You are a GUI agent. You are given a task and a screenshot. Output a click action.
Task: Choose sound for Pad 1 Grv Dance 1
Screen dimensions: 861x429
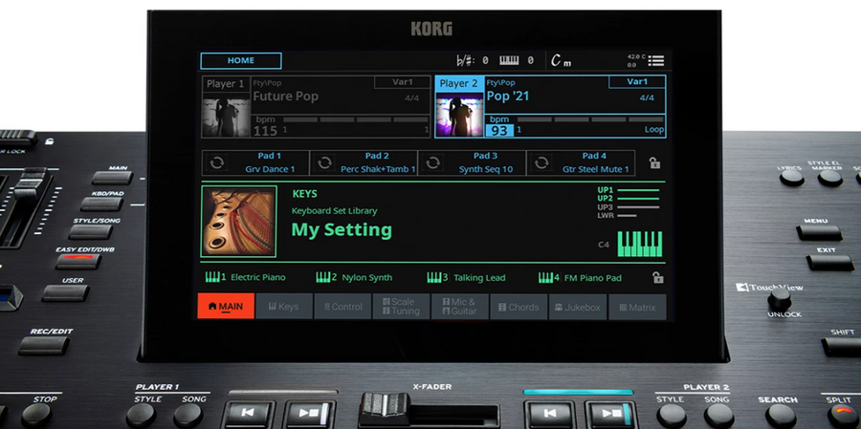coord(270,169)
